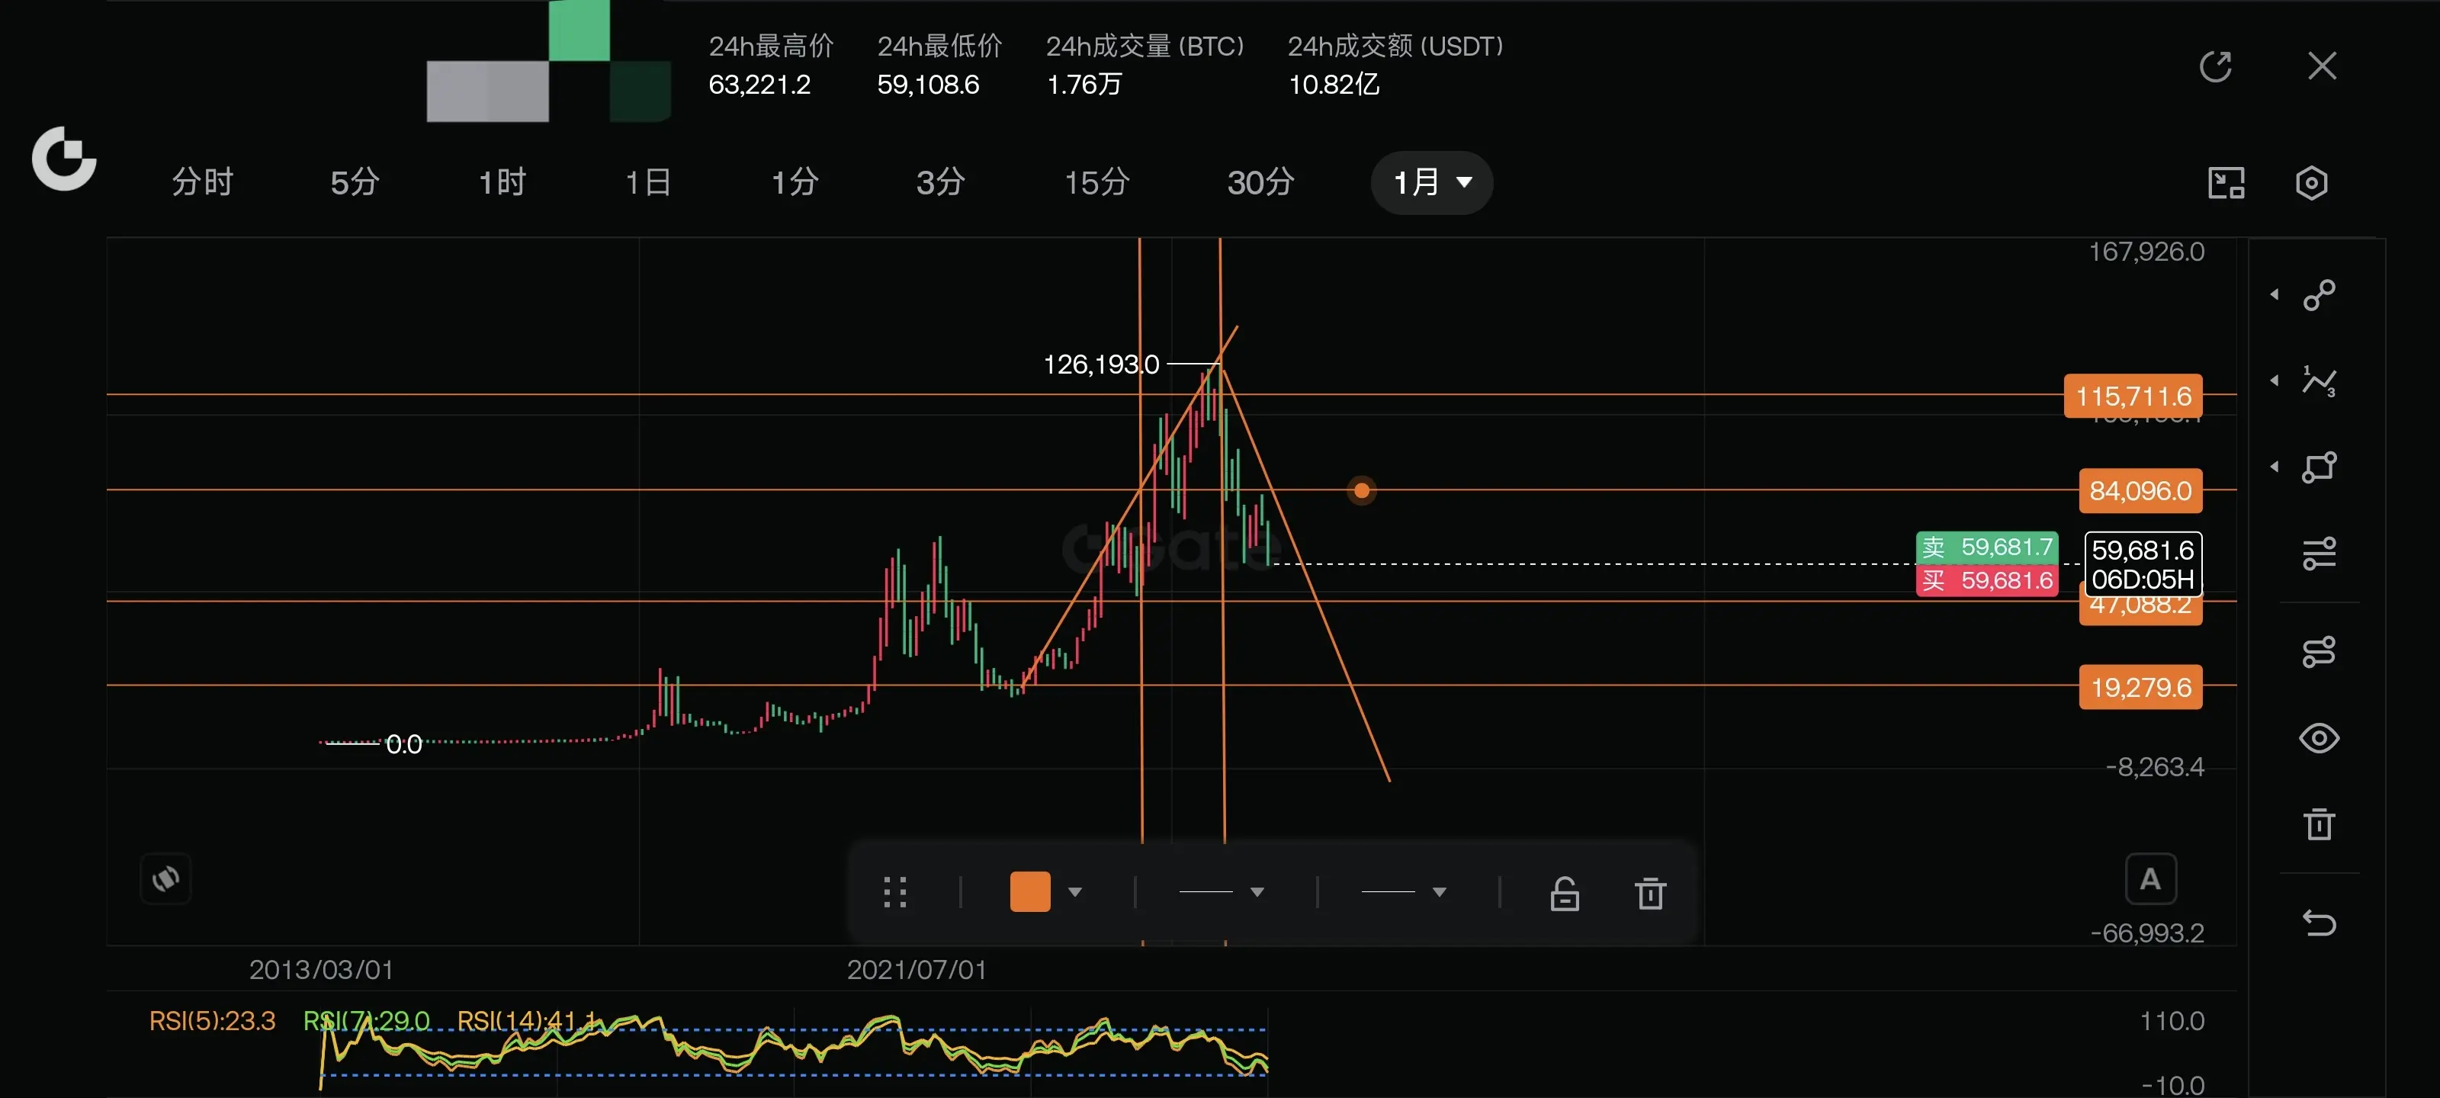Open the line style dropdown
Image resolution: width=2440 pixels, height=1098 pixels.
point(1403,891)
